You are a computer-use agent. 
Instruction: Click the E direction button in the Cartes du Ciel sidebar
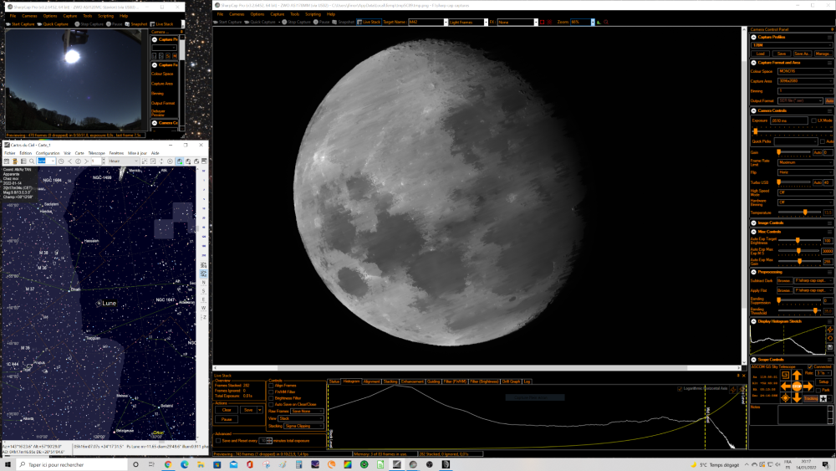(204, 299)
